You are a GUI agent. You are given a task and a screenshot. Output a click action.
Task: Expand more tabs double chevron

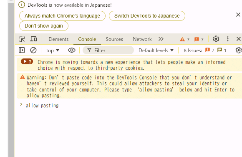pyautogui.click(x=161, y=39)
